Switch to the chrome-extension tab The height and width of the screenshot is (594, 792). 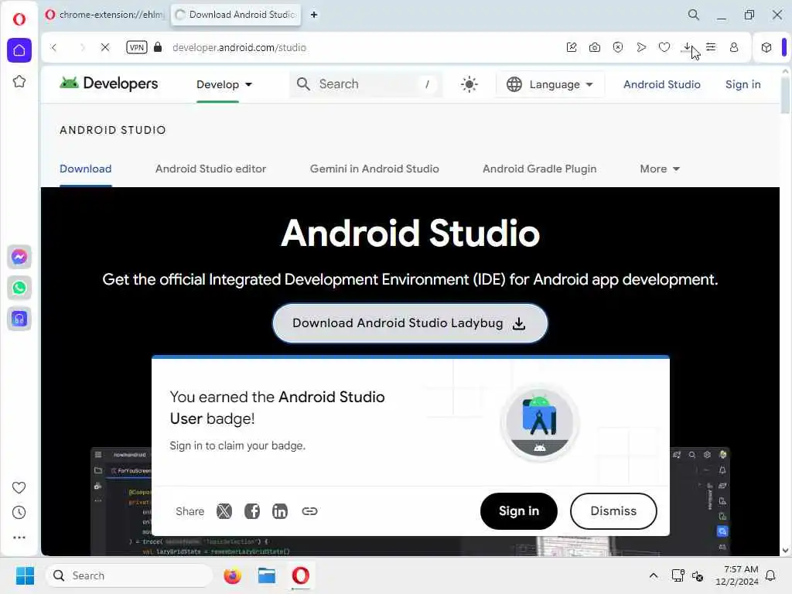click(105, 15)
